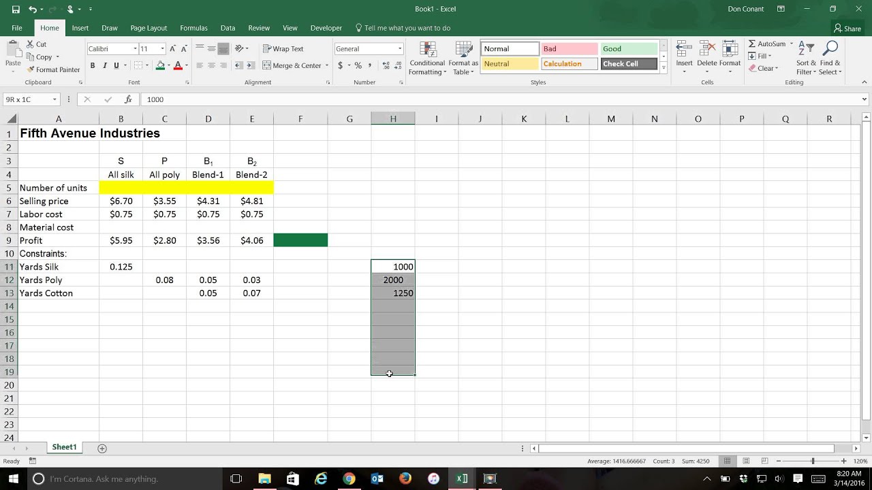Open the font size dropdown
The image size is (872, 490).
coord(162,48)
